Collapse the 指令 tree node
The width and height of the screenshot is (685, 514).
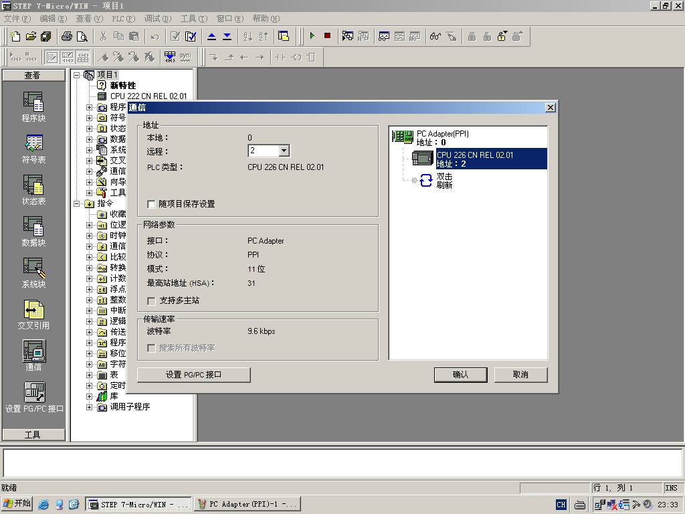tap(77, 203)
